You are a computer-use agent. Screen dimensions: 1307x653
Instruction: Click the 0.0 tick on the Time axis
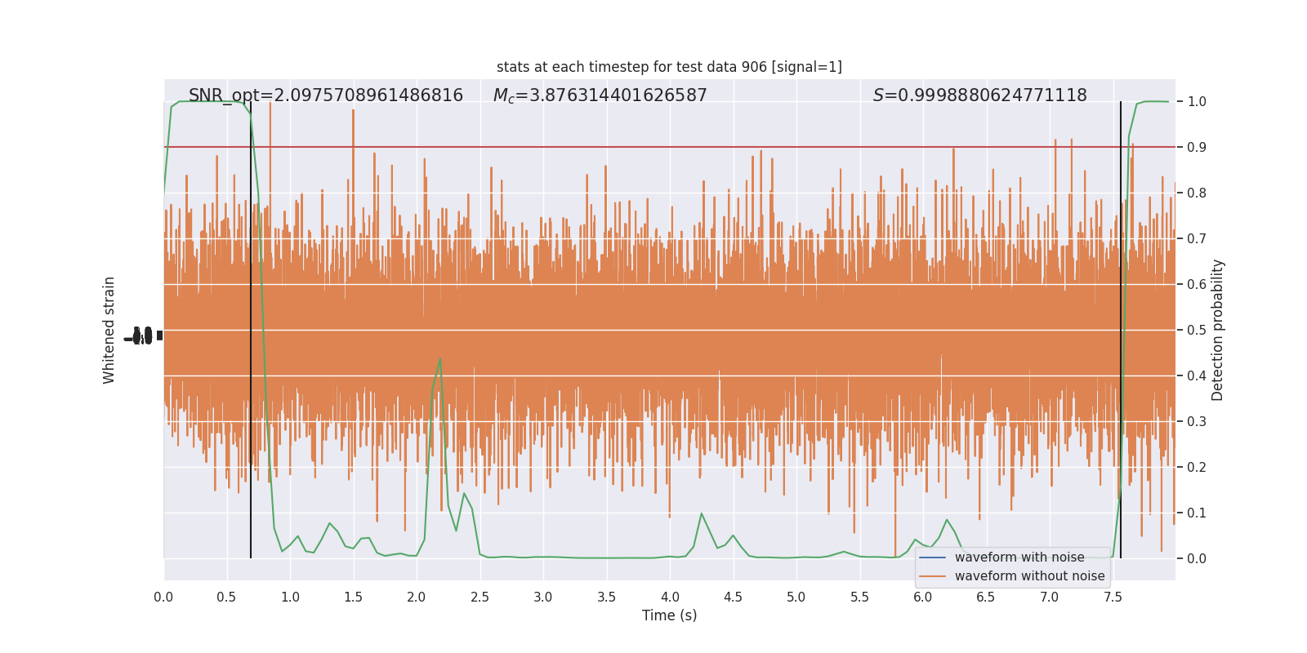[163, 597]
